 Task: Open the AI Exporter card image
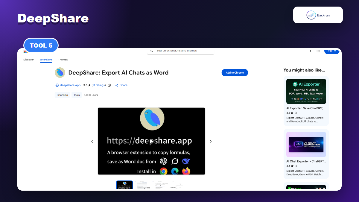pos(306,91)
